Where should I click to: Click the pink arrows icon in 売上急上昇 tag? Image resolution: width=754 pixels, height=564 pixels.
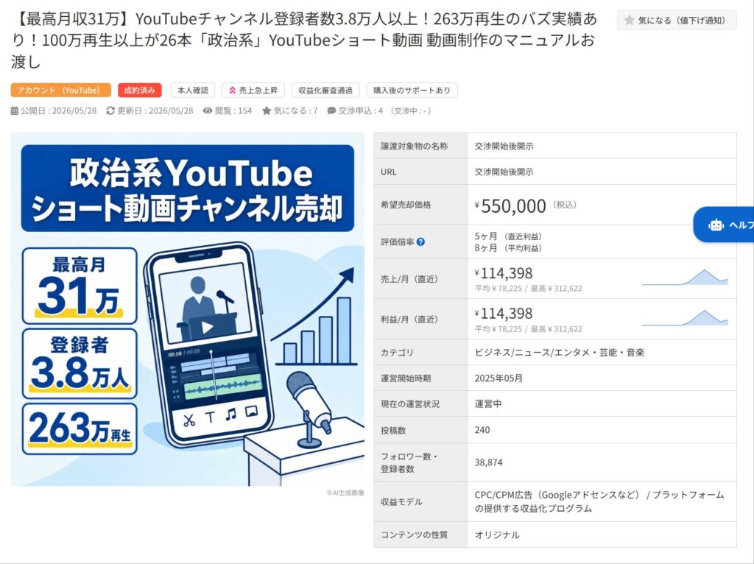click(232, 91)
